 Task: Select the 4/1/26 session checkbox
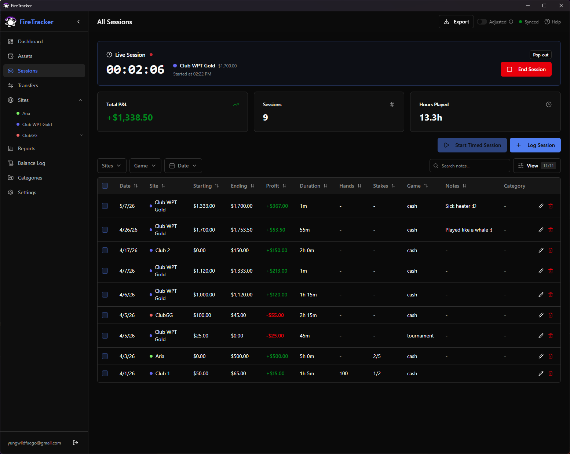pos(105,373)
